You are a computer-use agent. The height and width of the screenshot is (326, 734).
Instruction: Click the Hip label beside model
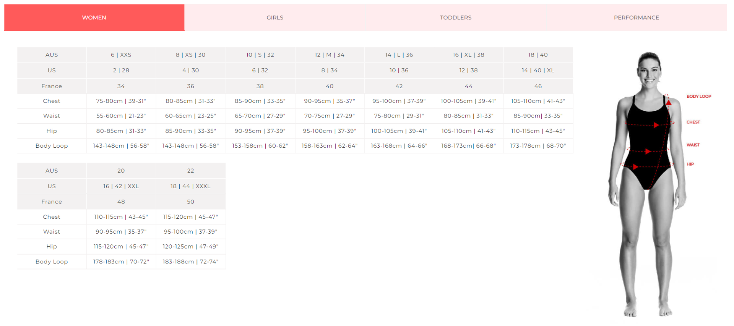coord(690,164)
